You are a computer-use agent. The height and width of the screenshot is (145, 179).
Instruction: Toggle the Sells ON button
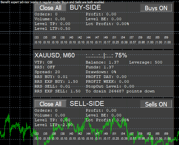point(156,104)
